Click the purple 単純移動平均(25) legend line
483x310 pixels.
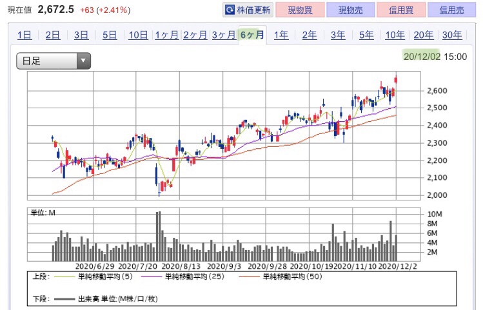(x=152, y=276)
